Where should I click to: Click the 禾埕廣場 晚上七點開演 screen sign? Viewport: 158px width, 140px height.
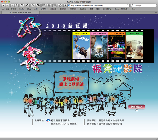(71, 82)
